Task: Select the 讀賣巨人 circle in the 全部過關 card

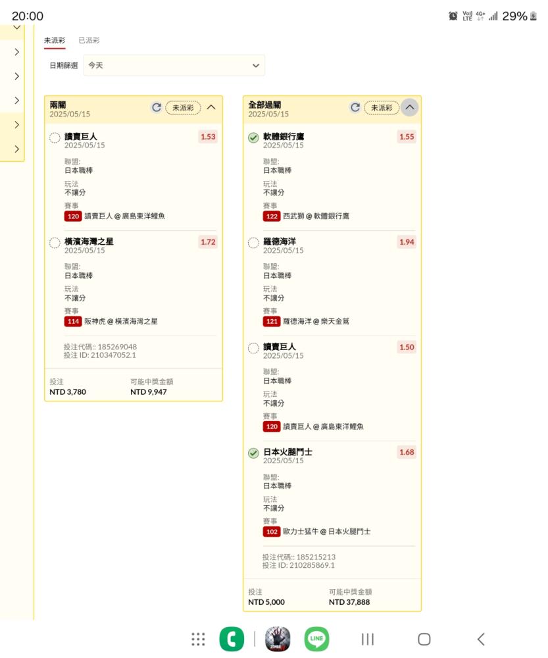Action: 253,348
